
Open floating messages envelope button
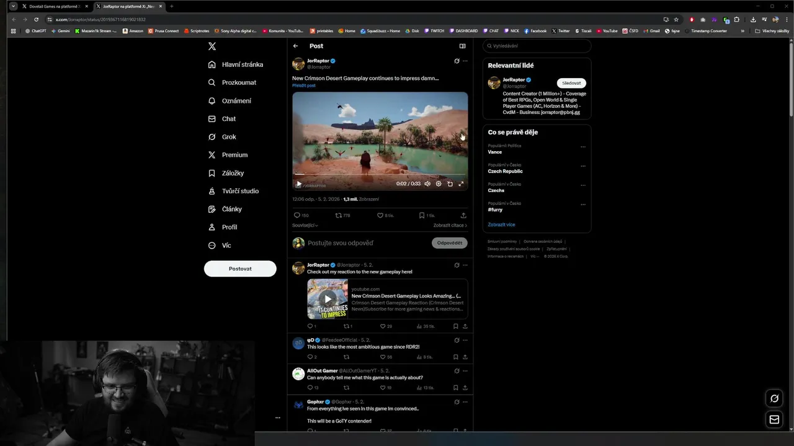(x=774, y=420)
